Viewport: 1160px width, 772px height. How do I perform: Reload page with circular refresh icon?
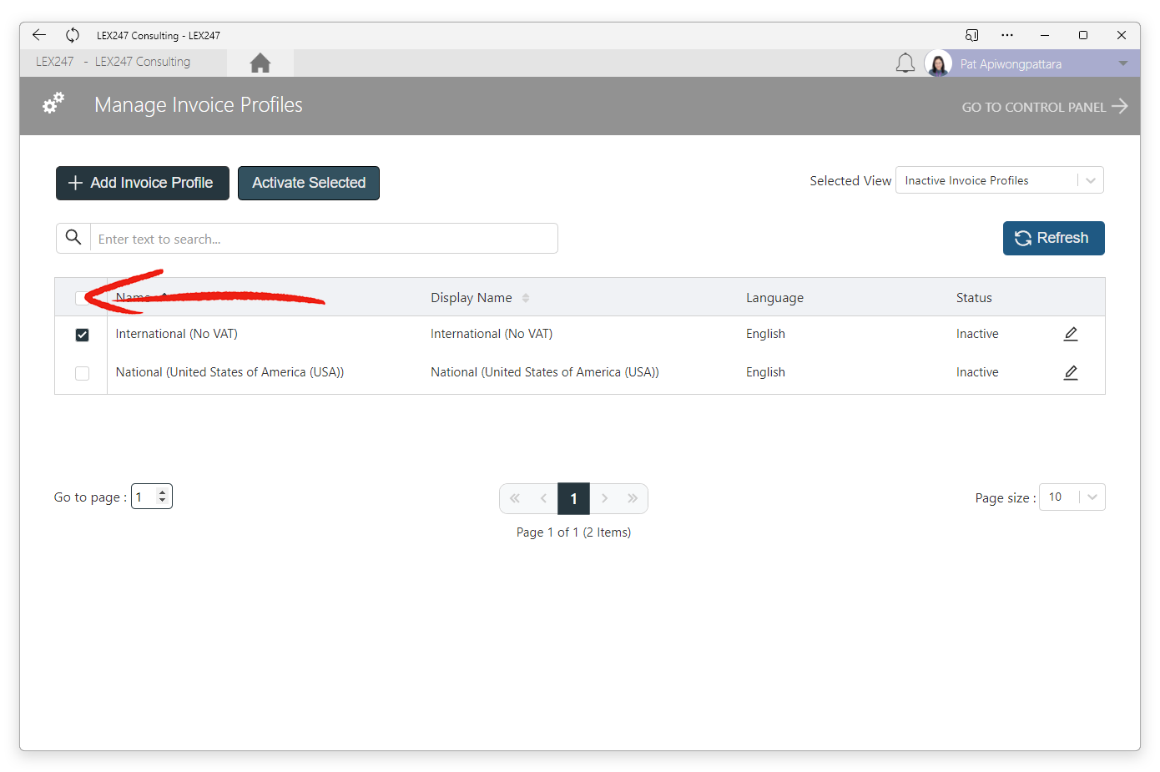coord(73,35)
